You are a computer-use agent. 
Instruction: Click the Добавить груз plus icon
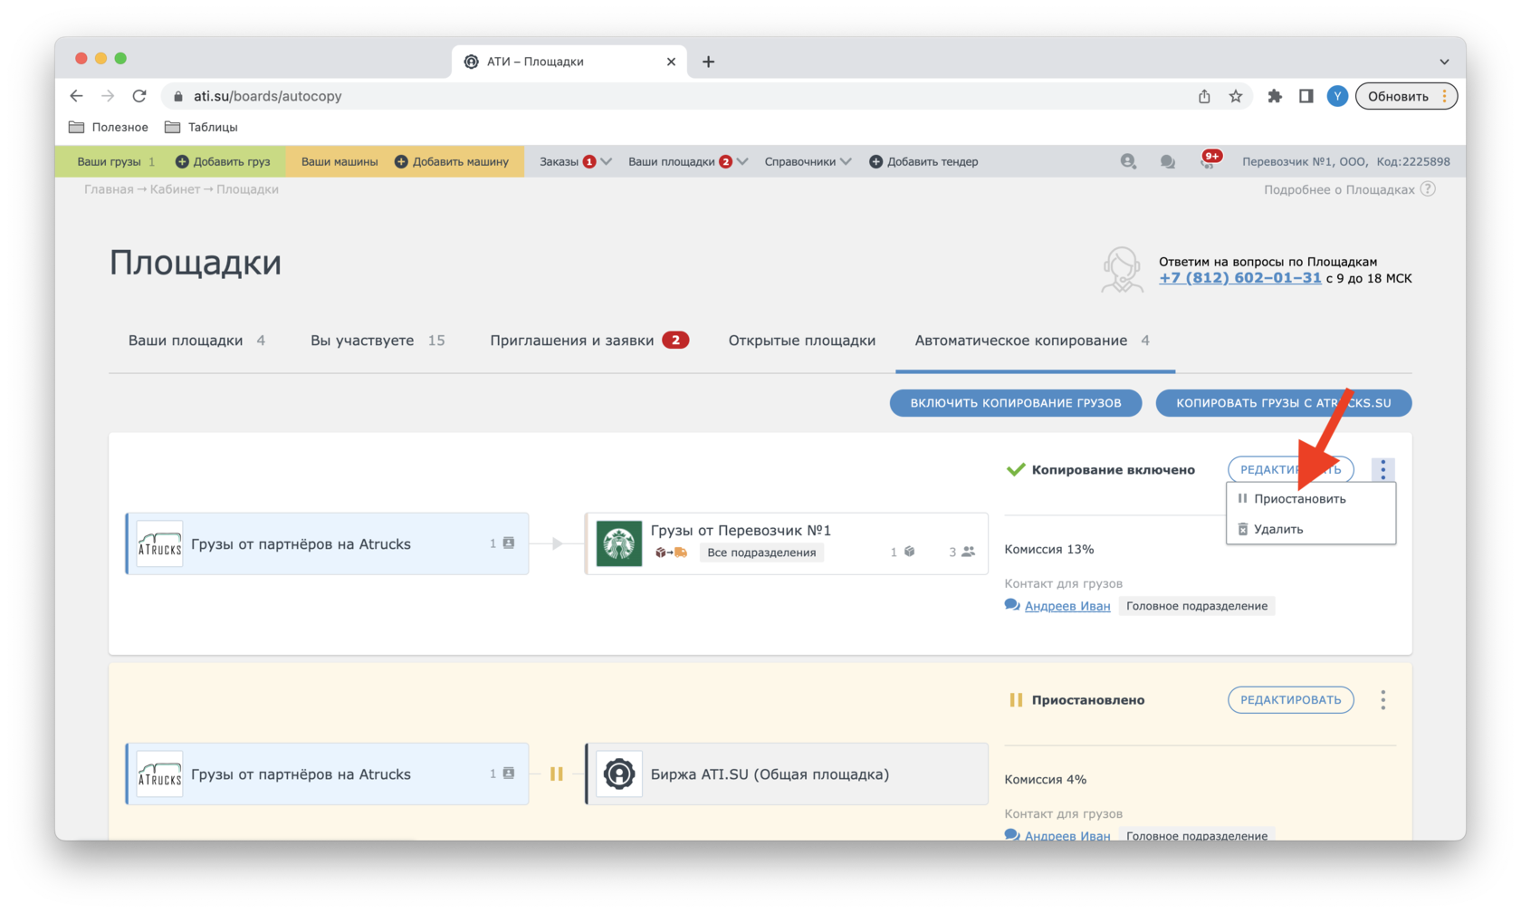click(182, 161)
